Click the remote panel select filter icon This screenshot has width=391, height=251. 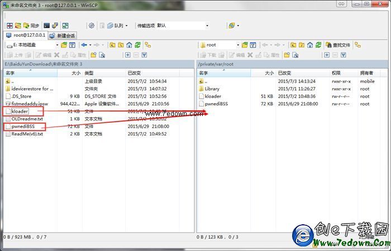pos(344,55)
